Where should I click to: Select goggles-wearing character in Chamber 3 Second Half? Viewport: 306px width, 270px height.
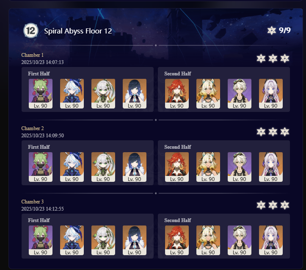(x=240, y=240)
